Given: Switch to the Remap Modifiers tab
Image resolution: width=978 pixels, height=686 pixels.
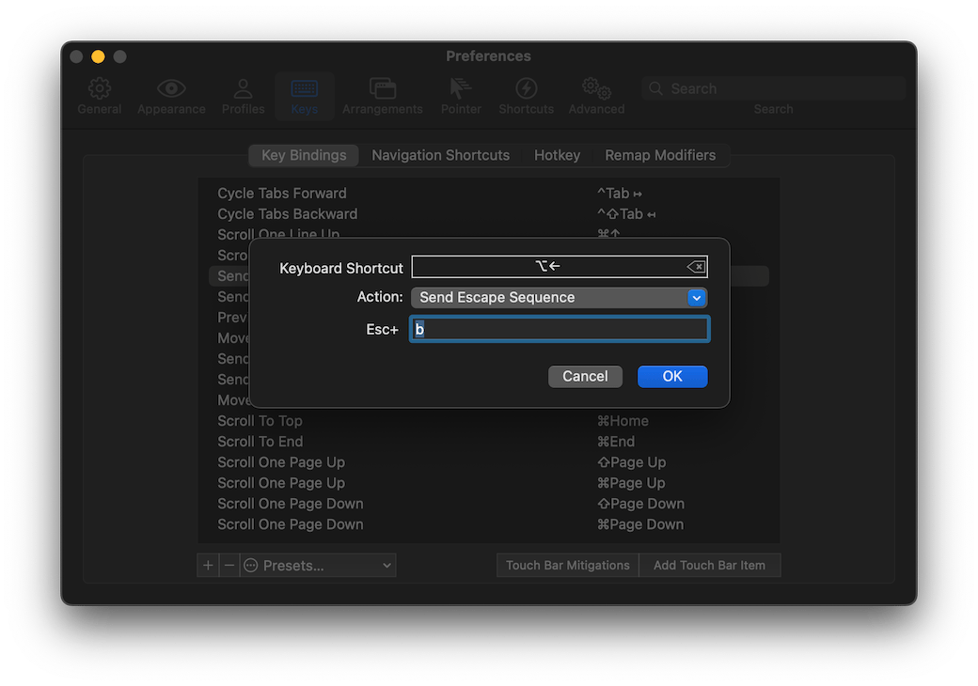Looking at the screenshot, I should click(x=660, y=155).
